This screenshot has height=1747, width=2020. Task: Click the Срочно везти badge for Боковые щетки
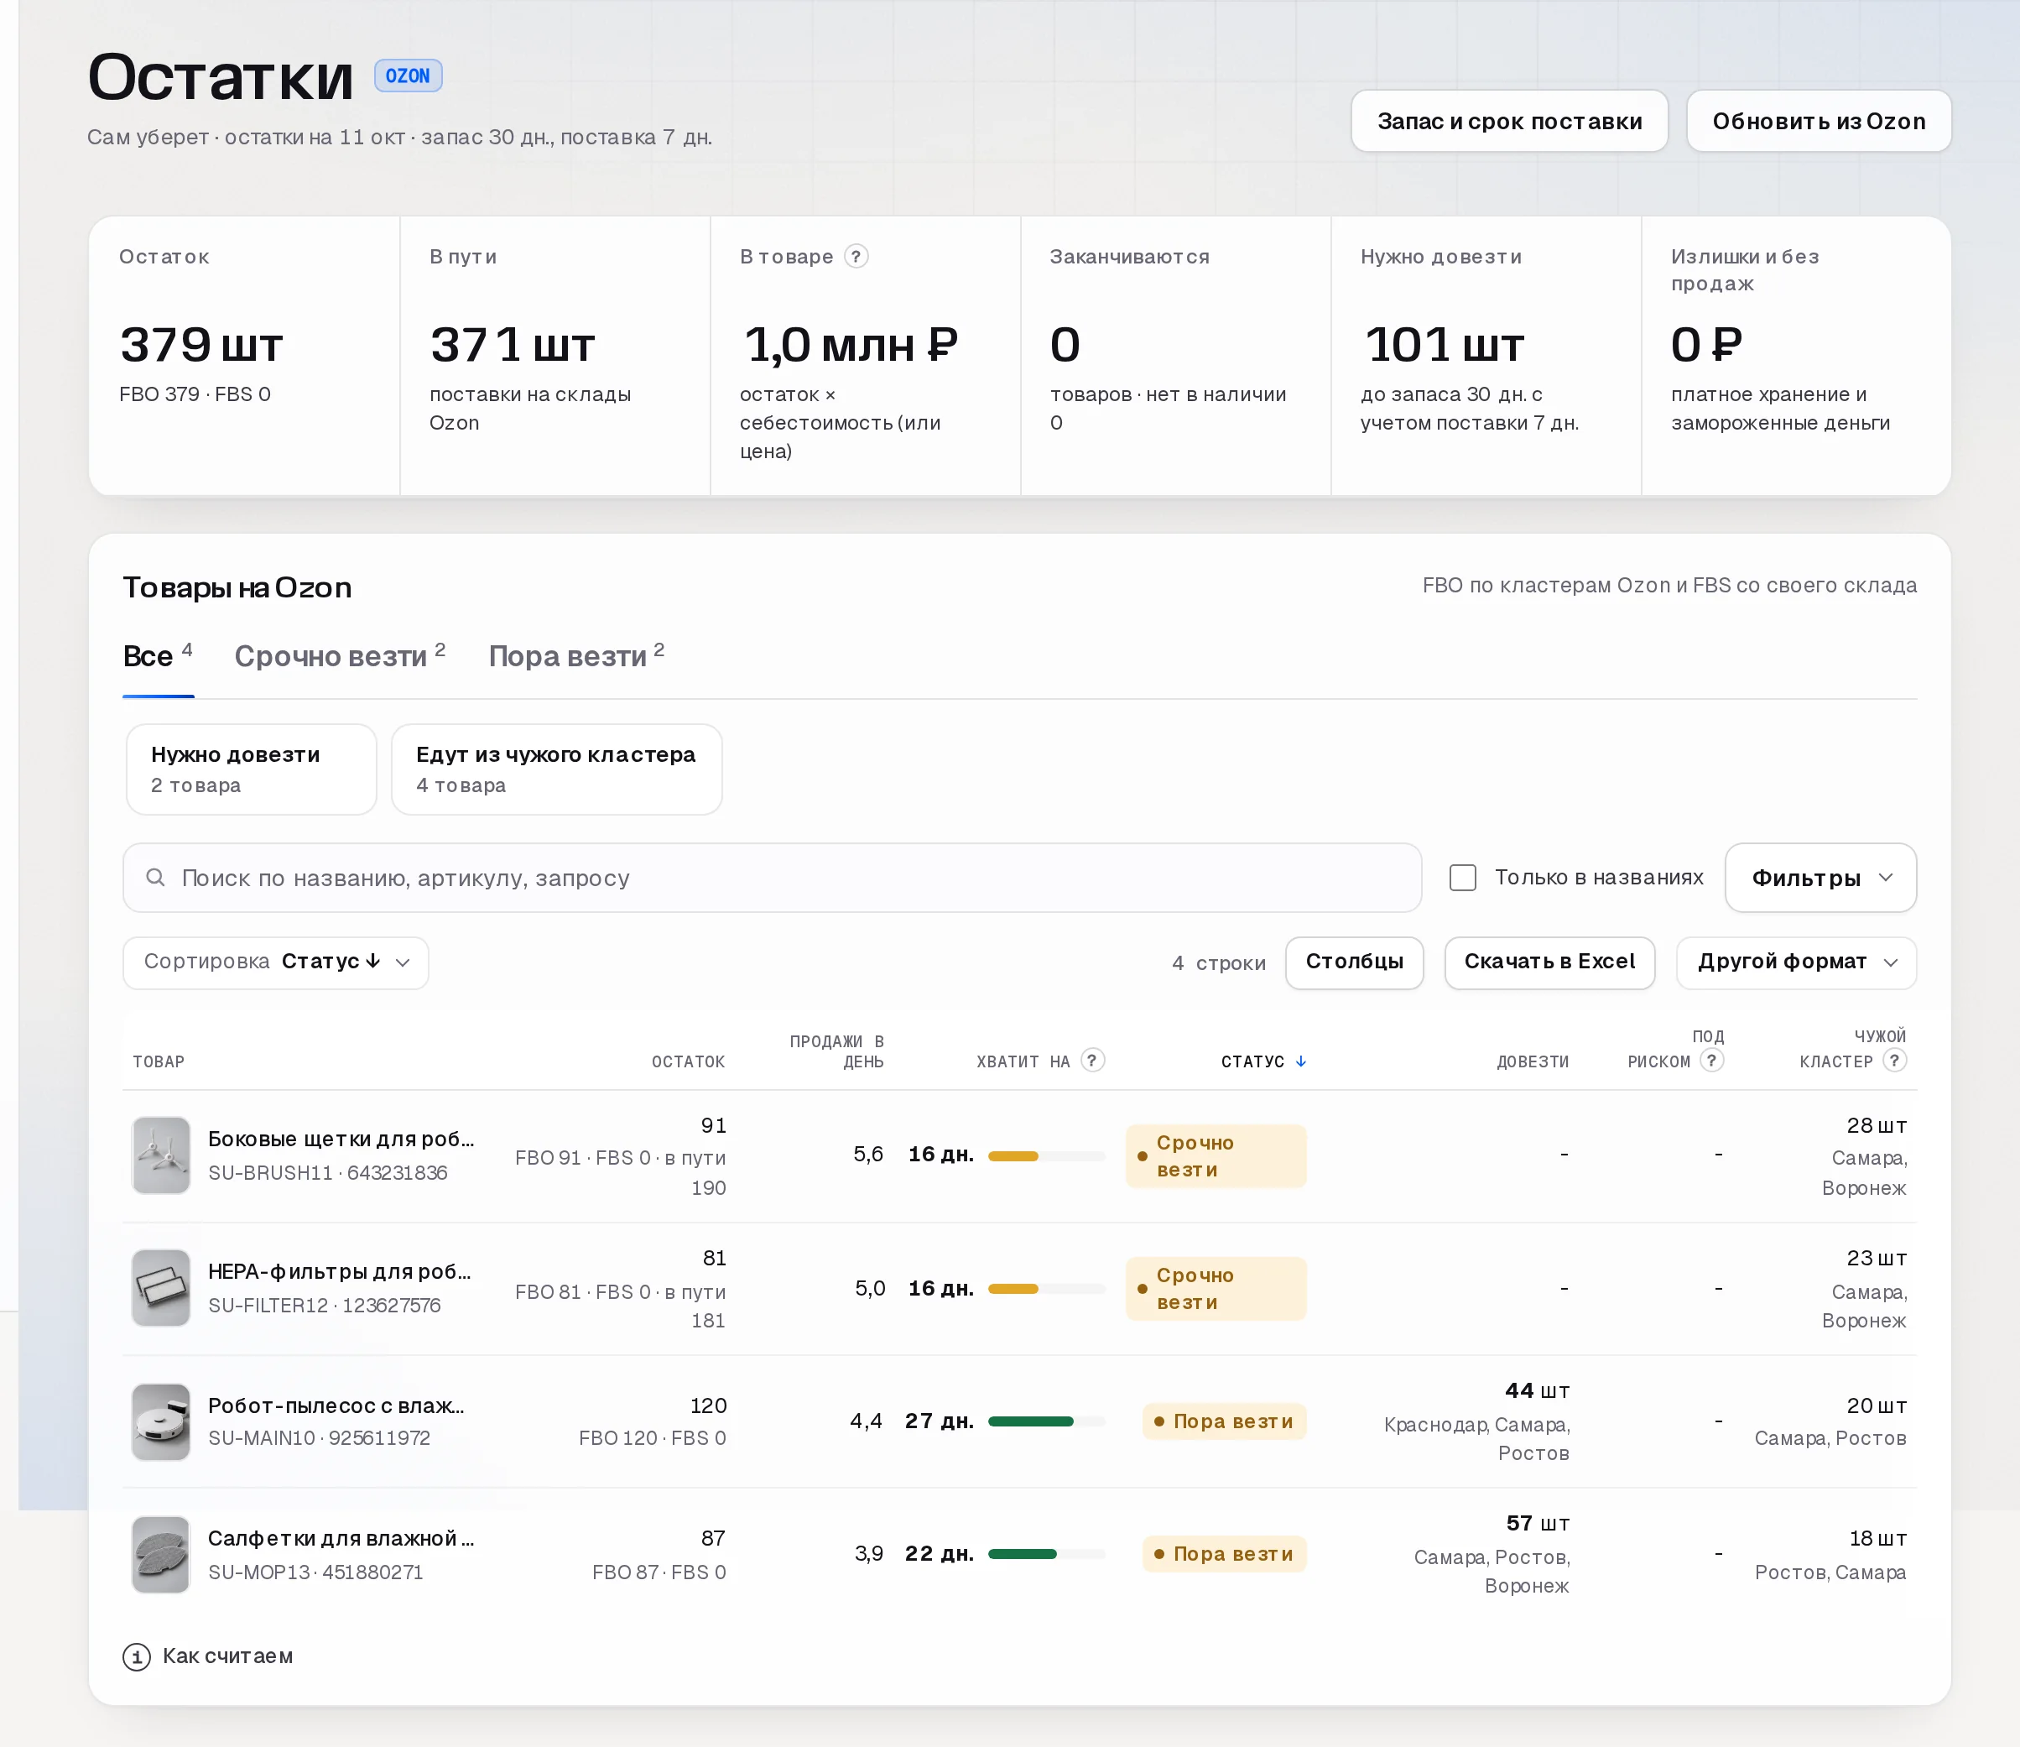(x=1216, y=1156)
